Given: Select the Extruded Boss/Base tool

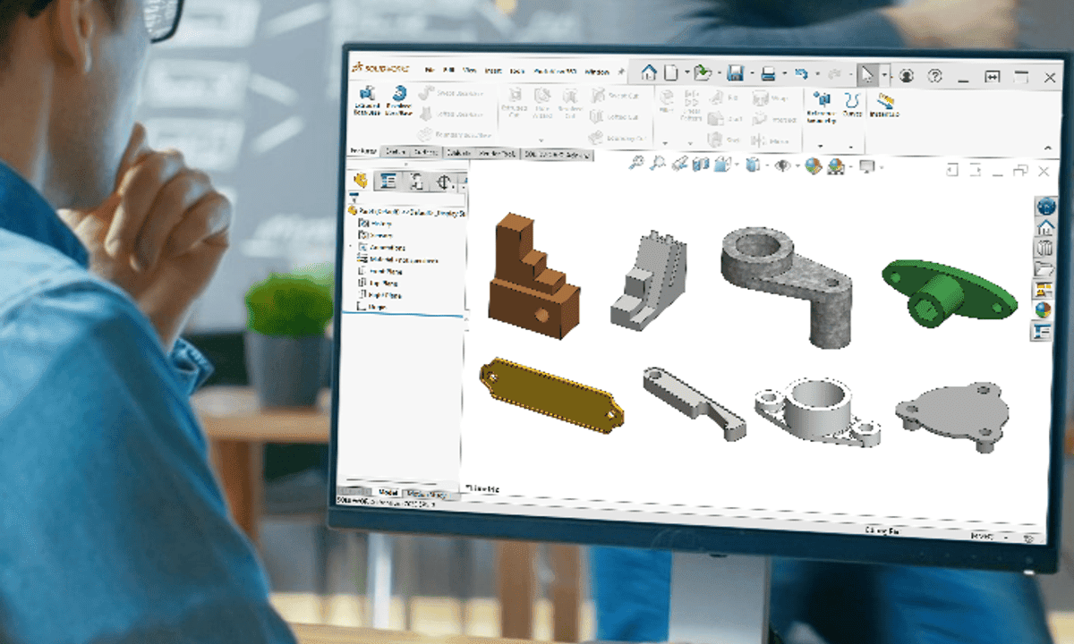Looking at the screenshot, I should [x=365, y=100].
